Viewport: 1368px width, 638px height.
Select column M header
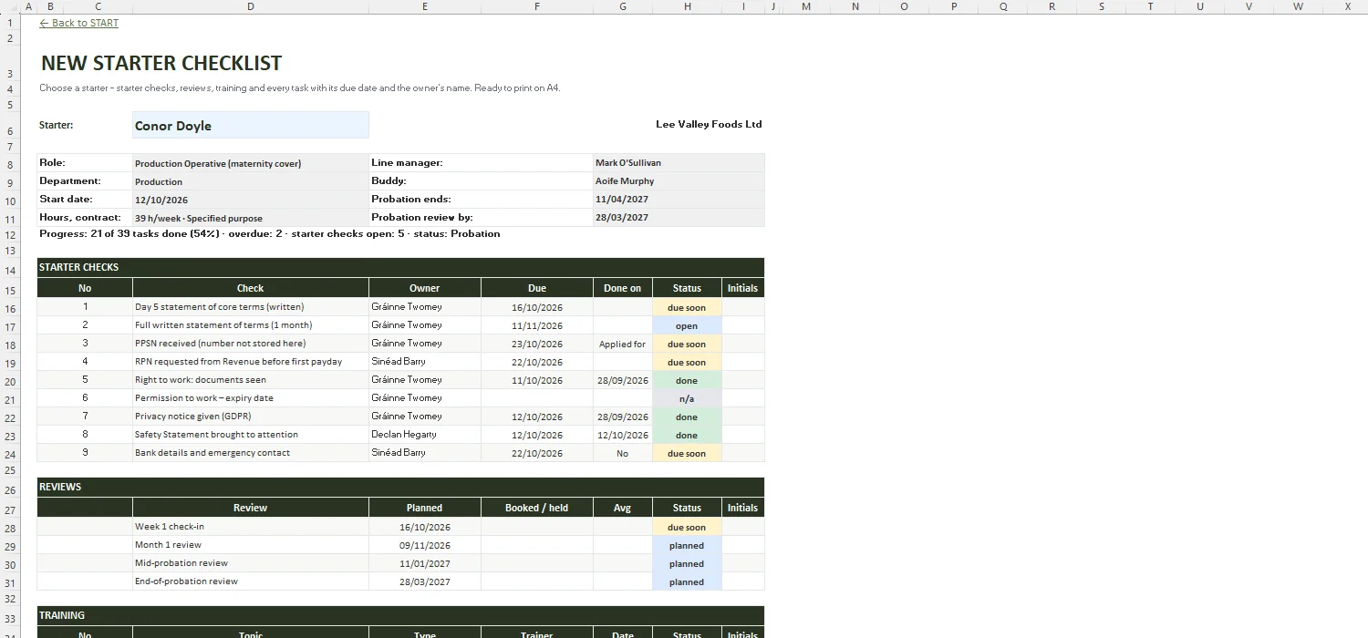(x=806, y=6)
